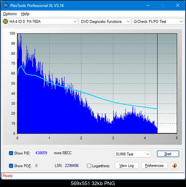Screen dimensions: 186x187
Task: Click the disc drive icon beside PX-760A
Action: (5, 21)
